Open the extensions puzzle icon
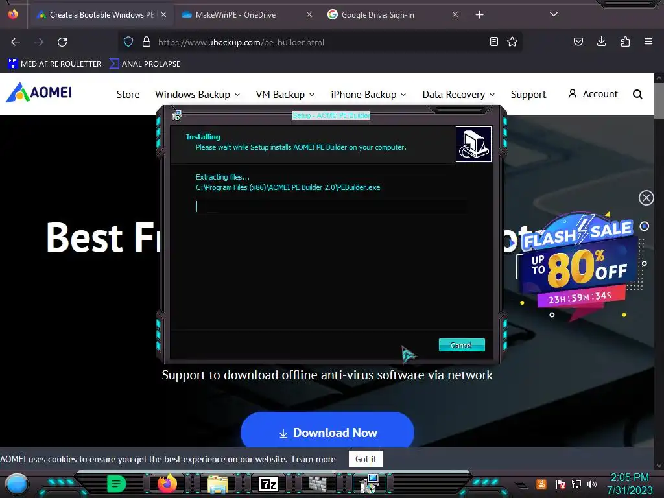This screenshot has width=664, height=498. click(x=625, y=41)
